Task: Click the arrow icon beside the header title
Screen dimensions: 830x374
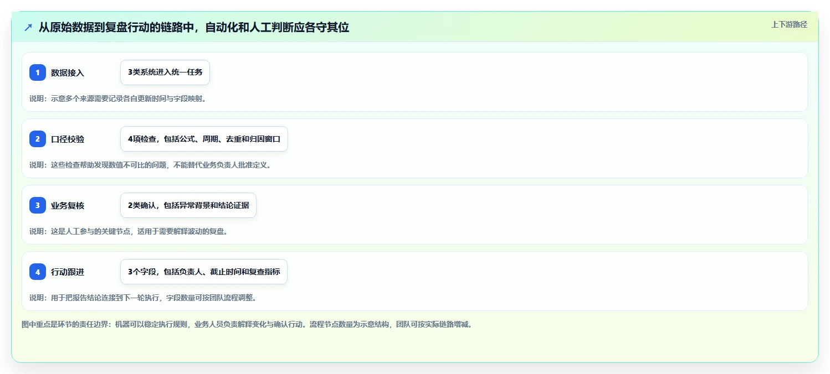Action: (28, 27)
